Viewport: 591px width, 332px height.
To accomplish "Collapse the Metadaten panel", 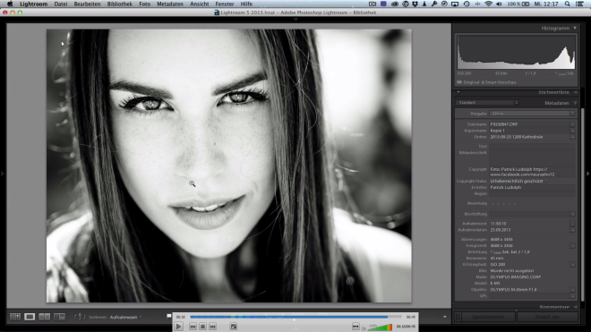I will point(575,103).
